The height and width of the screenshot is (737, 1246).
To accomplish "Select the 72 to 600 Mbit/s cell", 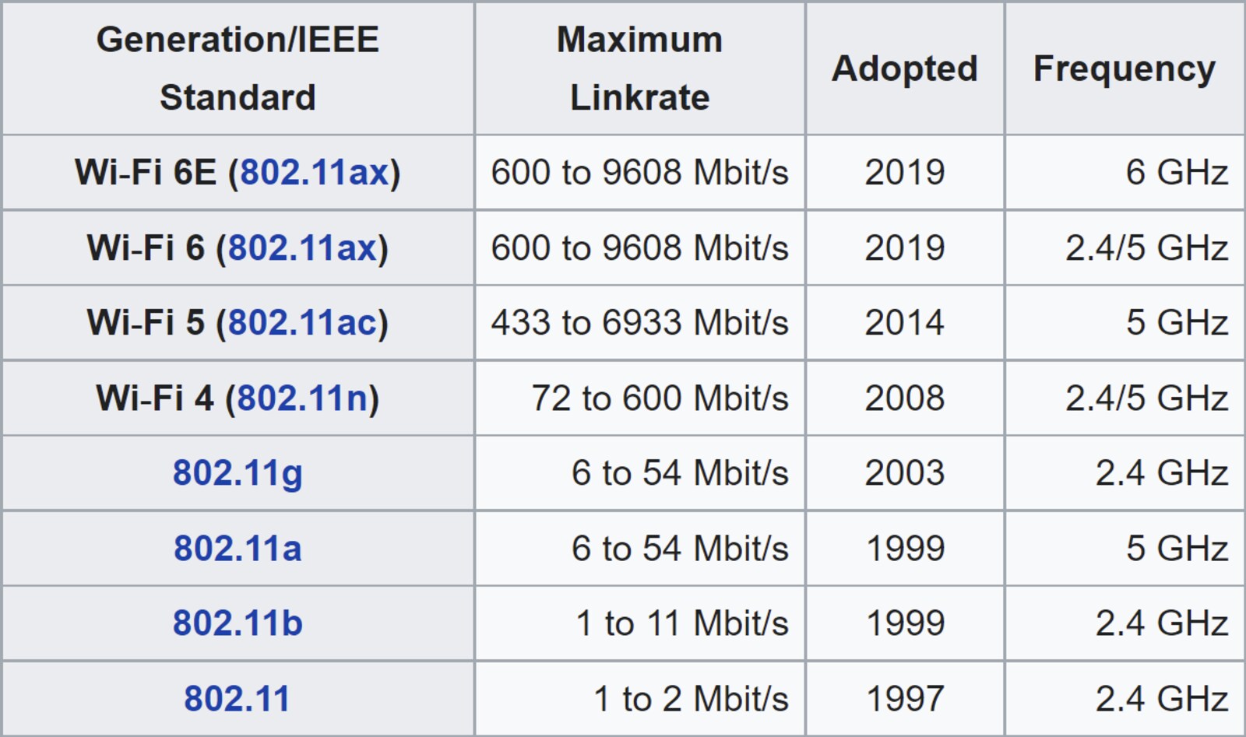I will click(x=660, y=398).
